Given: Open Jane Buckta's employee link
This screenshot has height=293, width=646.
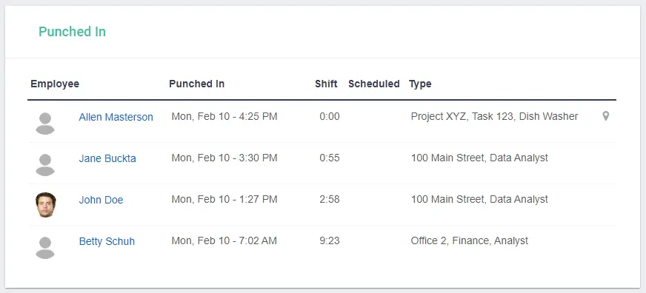Looking at the screenshot, I should pyautogui.click(x=107, y=158).
